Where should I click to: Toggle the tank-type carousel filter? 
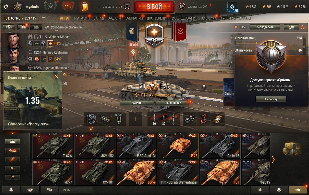(x=13, y=142)
